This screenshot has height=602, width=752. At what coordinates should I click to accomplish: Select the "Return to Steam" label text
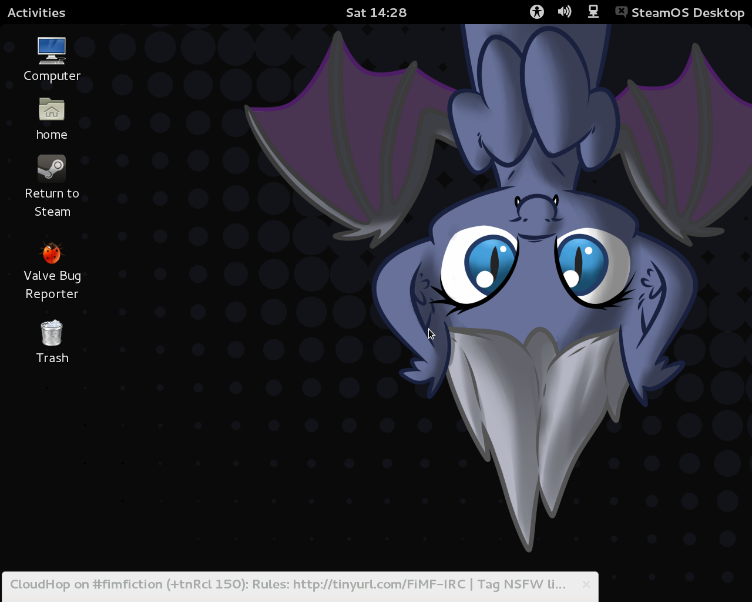52,202
